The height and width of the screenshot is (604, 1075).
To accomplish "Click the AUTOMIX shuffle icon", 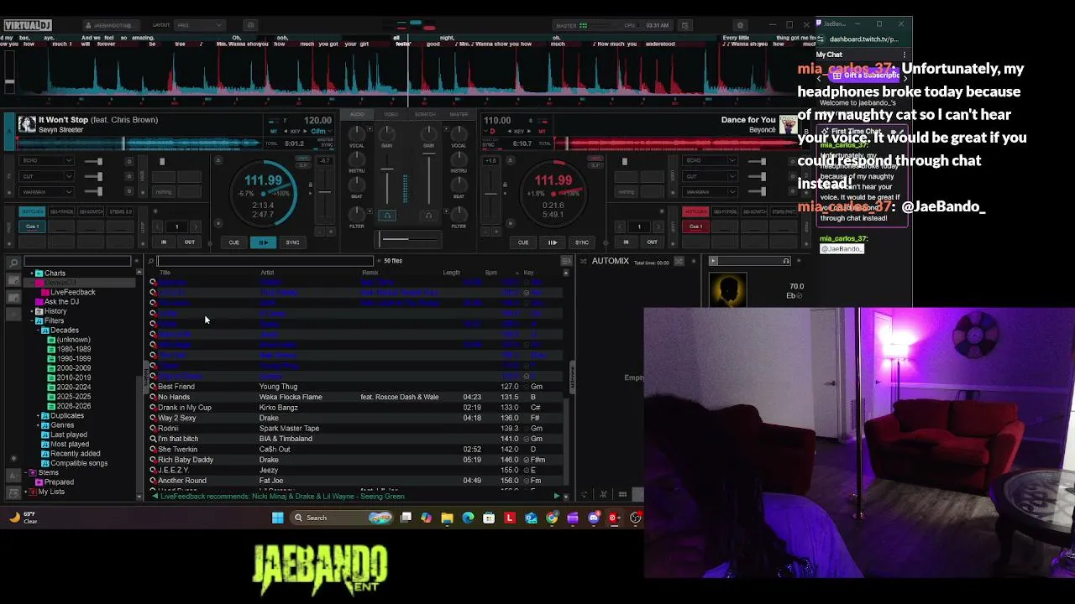I will (x=679, y=261).
